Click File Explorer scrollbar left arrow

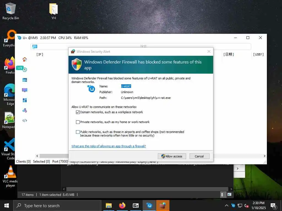[x=64, y=189]
